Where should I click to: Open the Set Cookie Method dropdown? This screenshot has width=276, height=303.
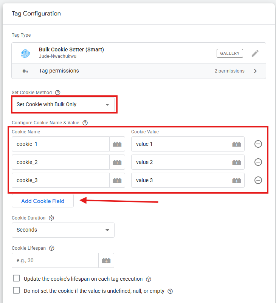pos(63,104)
